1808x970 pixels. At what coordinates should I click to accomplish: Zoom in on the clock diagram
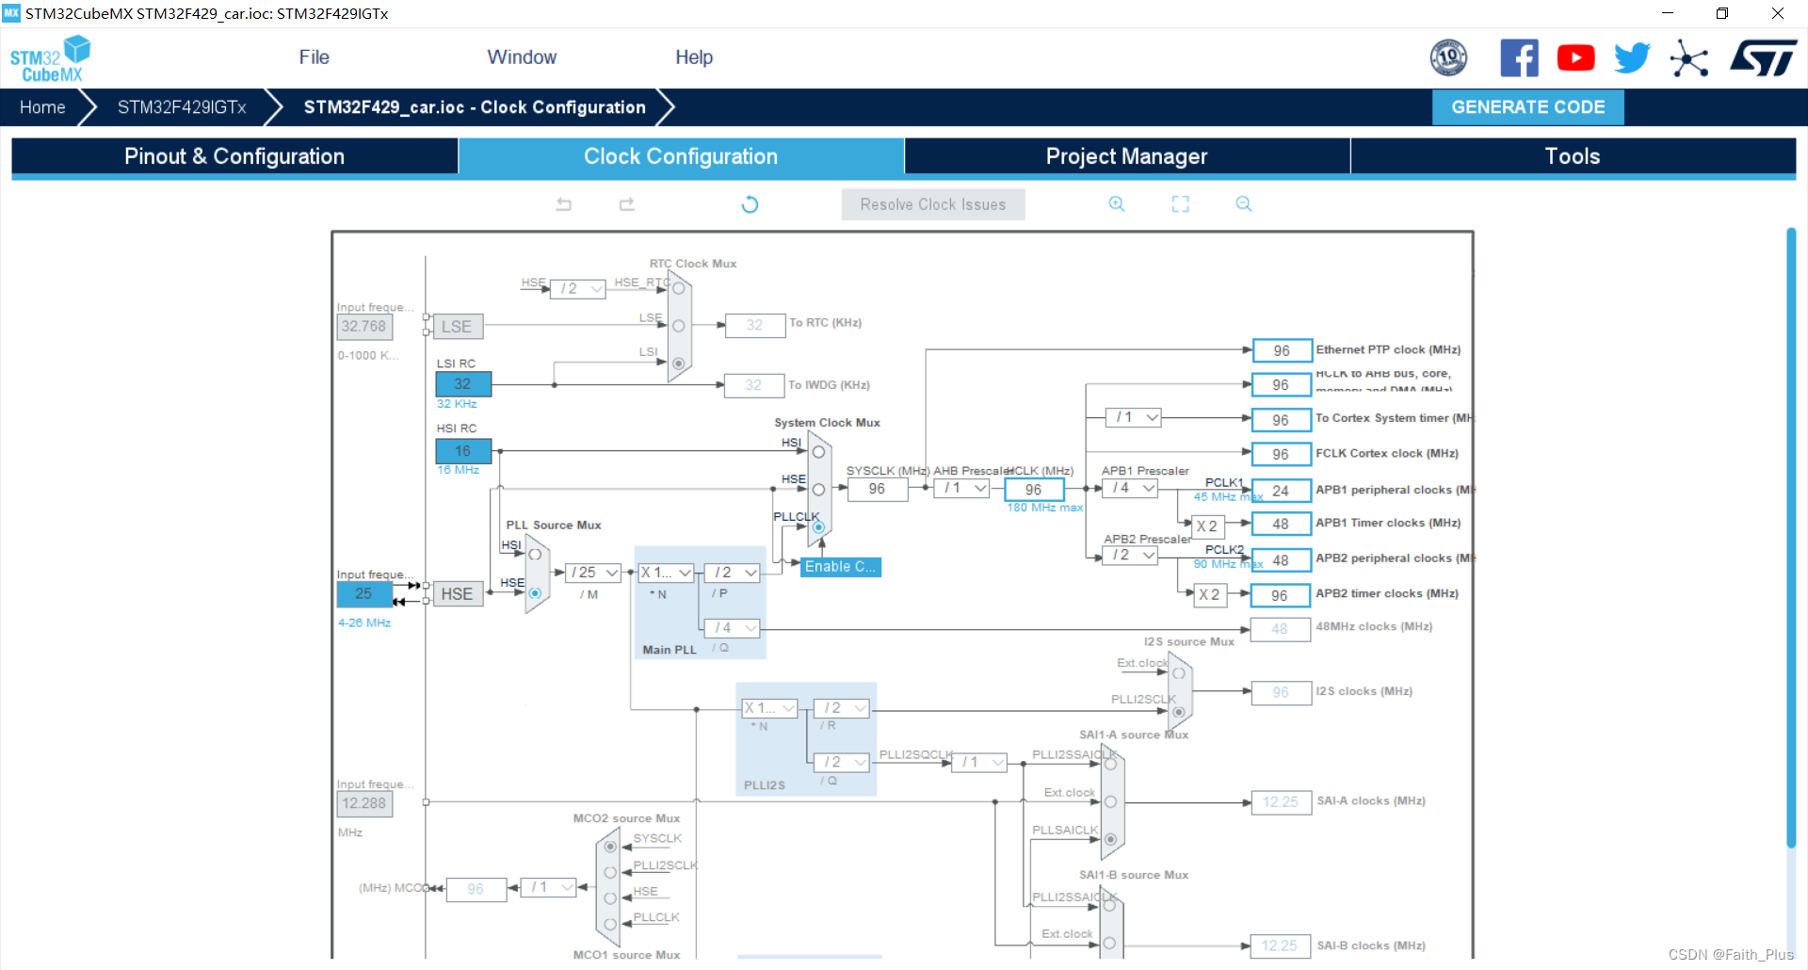coord(1117,204)
